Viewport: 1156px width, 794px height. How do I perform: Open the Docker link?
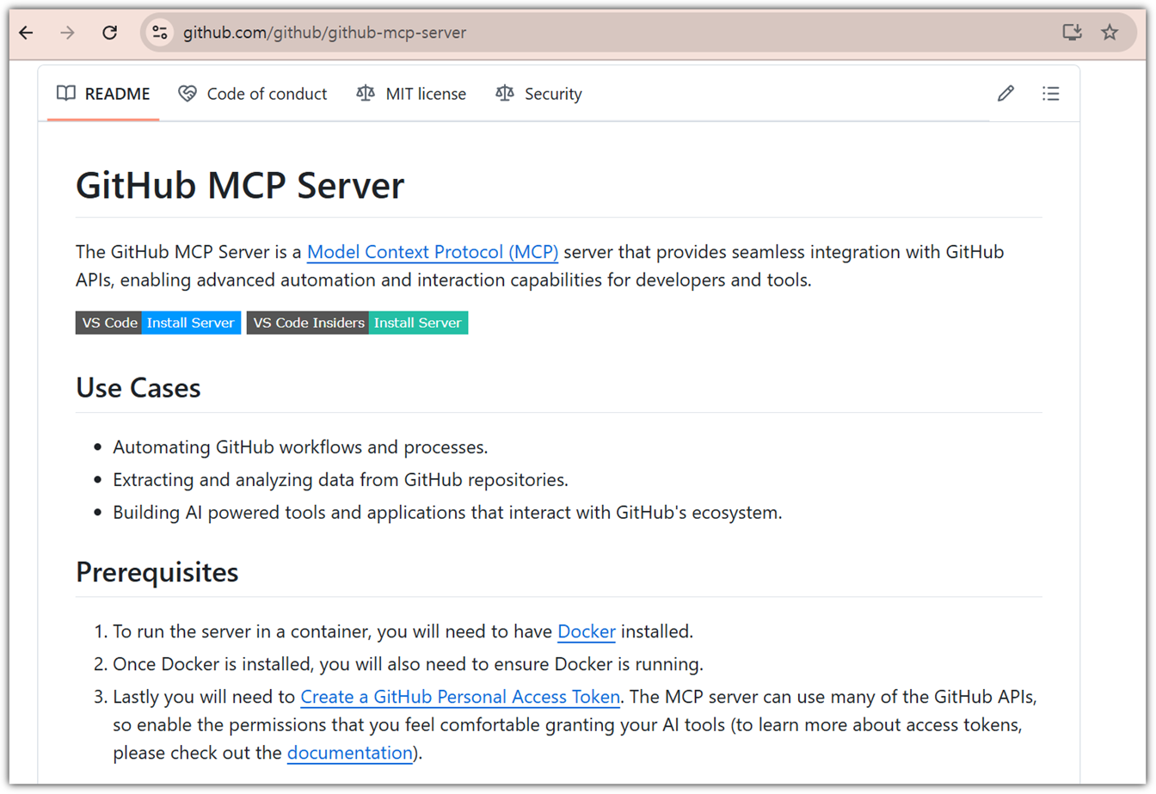(x=587, y=631)
